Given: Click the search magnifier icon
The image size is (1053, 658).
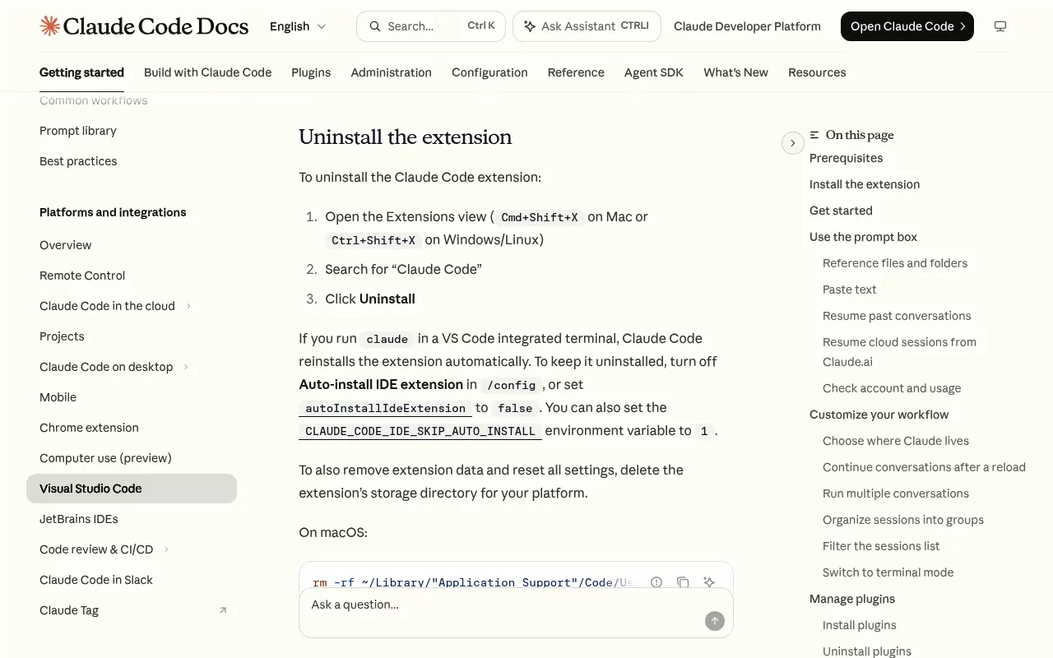Looking at the screenshot, I should [375, 26].
